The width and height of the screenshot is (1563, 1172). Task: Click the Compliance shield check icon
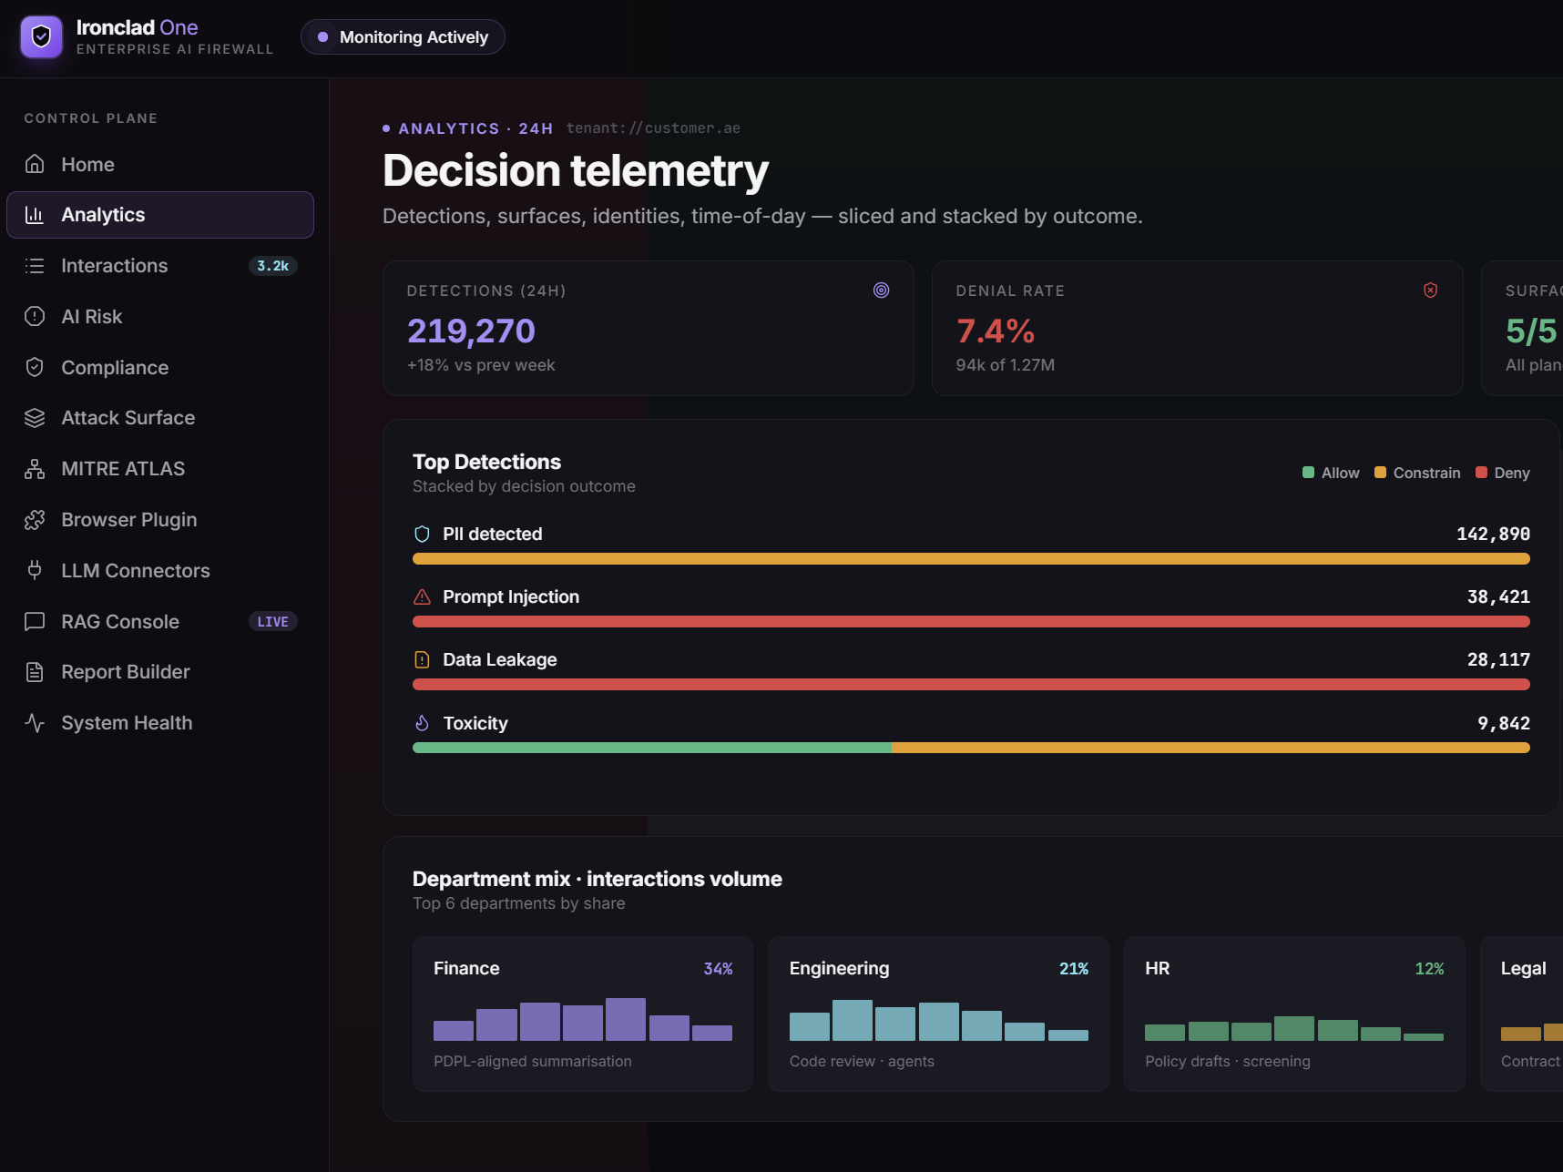[35, 367]
